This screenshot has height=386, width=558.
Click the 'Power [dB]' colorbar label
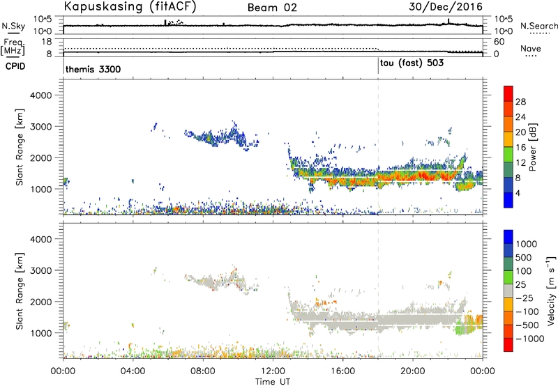coord(532,147)
